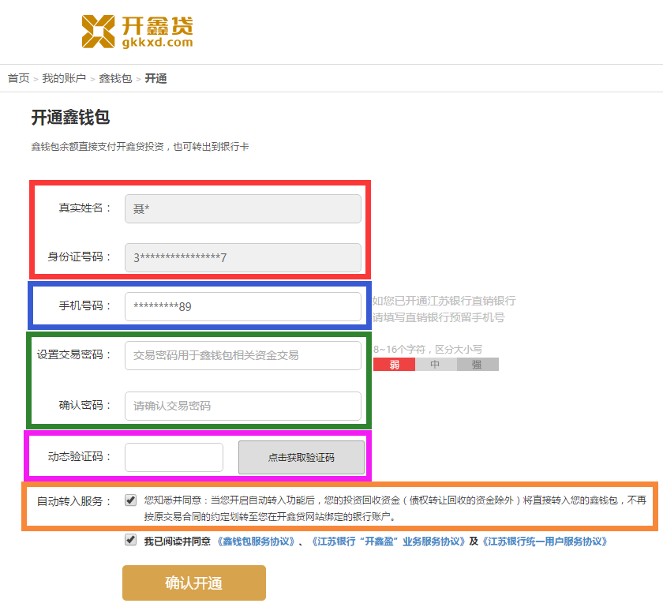Open 鑫钱包 breadcrumb link

115,78
